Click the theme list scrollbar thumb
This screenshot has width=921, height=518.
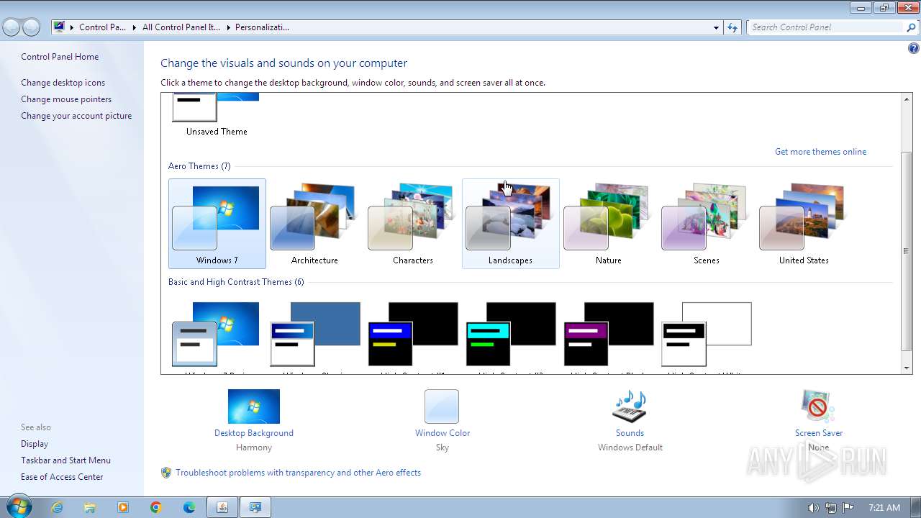907,251
